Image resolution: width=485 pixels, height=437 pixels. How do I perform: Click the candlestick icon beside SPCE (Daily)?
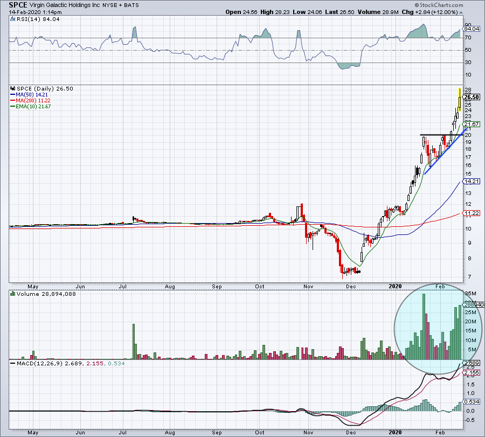click(x=13, y=88)
